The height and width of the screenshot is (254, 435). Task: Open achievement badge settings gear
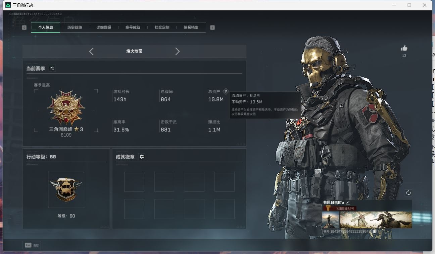[x=142, y=157]
